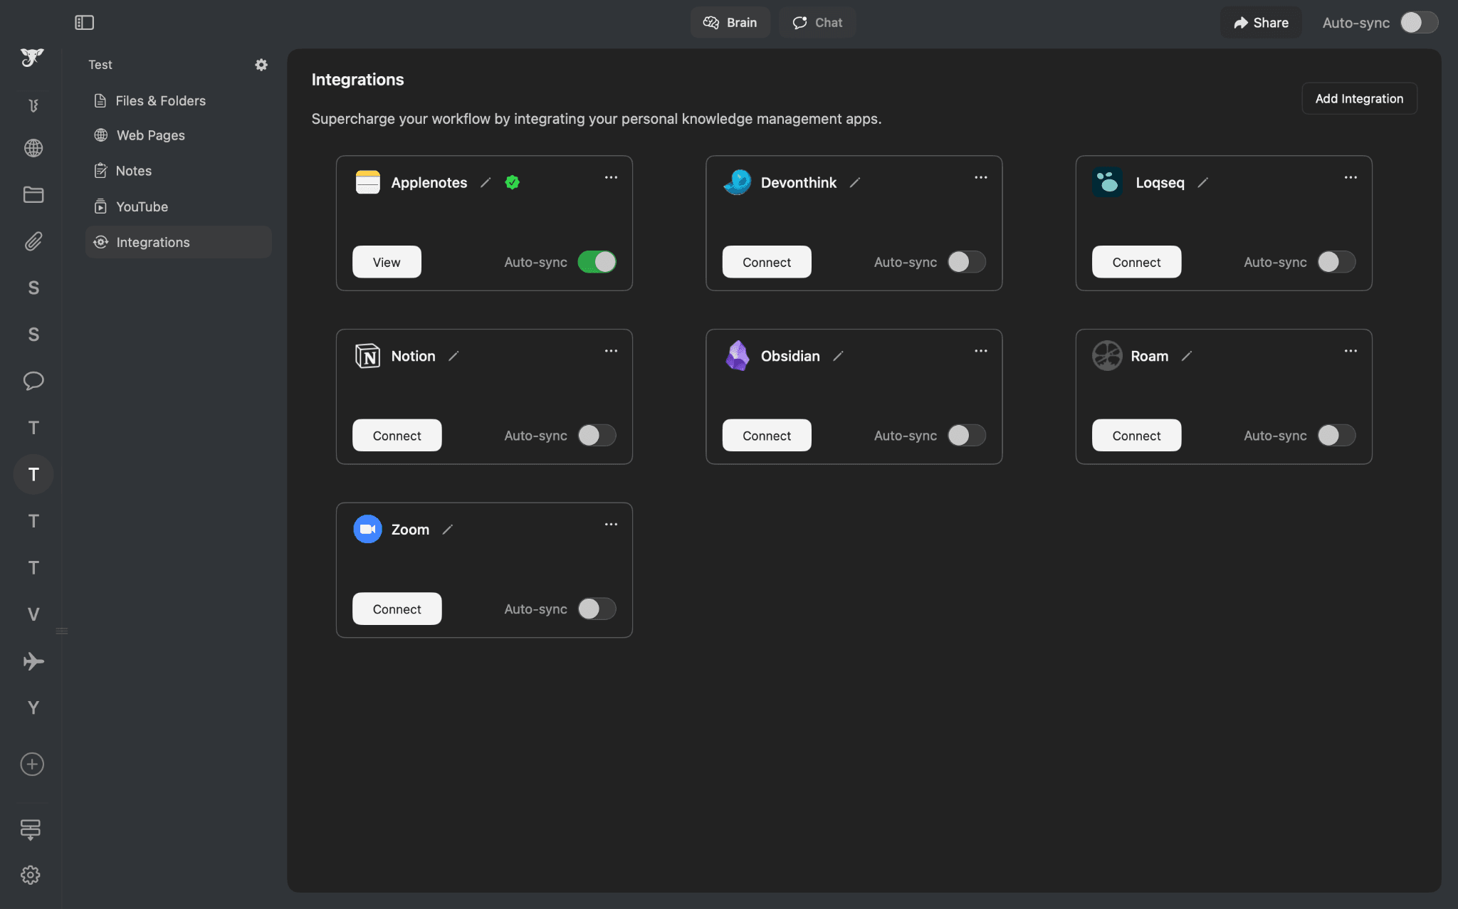
Task: Enable Roam Auto-sync toggle
Action: (1336, 436)
